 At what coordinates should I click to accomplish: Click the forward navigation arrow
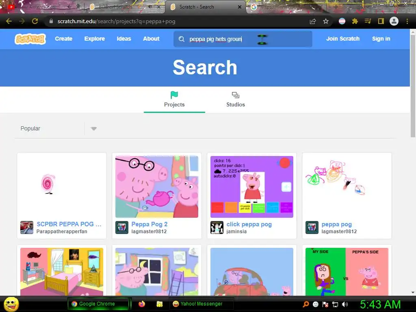point(22,21)
